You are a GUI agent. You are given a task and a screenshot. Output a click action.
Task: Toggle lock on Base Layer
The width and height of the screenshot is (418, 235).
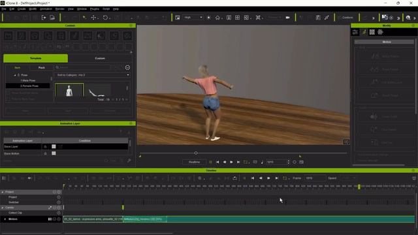45,146
